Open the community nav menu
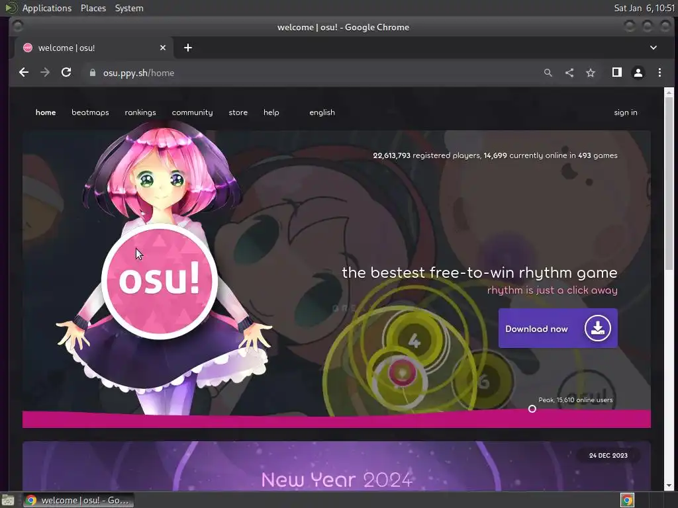Screen dimensions: 678x508 pos(192,112)
